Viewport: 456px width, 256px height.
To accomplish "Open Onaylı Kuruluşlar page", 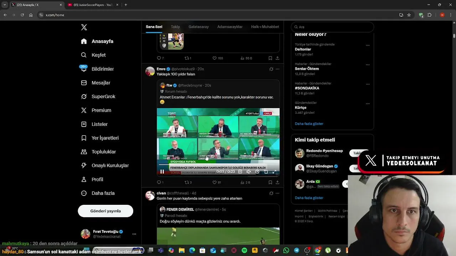I will pyautogui.click(x=105, y=166).
